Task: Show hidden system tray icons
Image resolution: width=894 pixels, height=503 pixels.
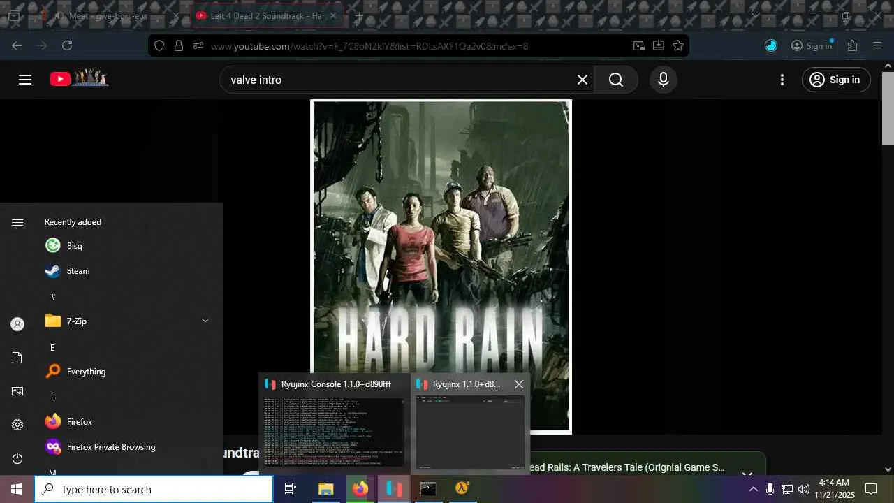Action: pos(753,489)
